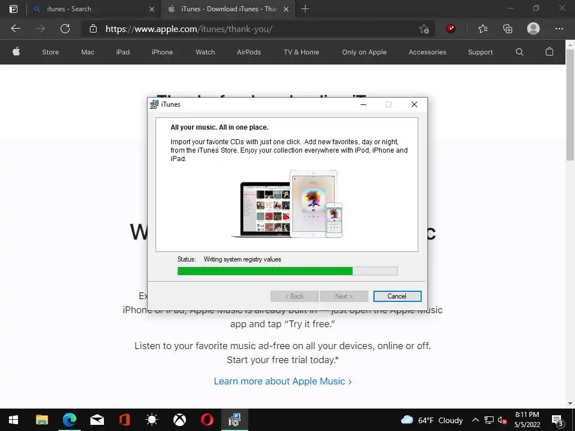Close the iTunes download tab
The width and height of the screenshot is (575, 431).
tap(286, 9)
